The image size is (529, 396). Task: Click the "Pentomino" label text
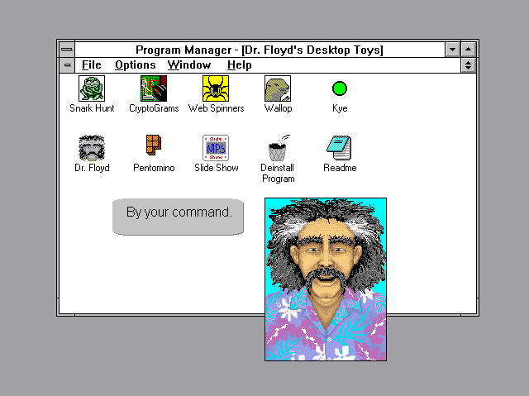[x=154, y=168]
